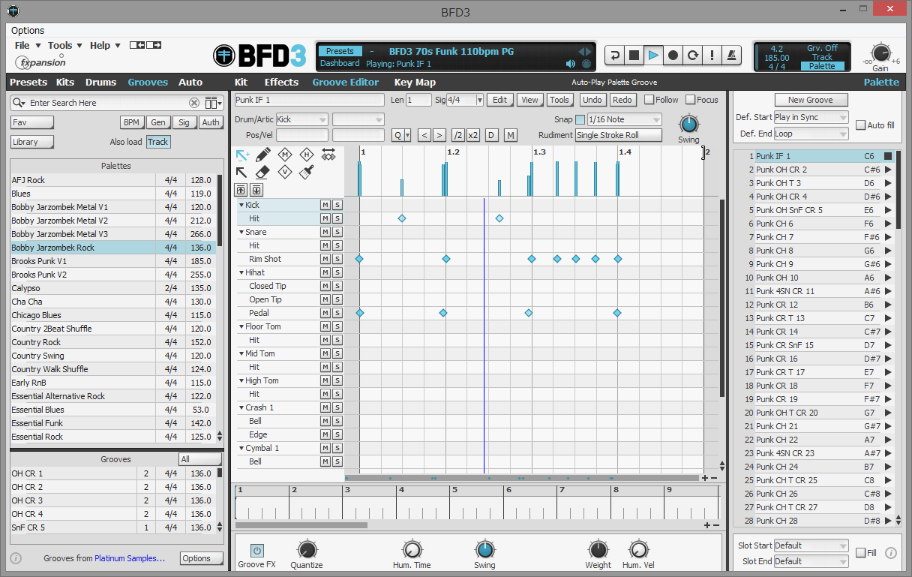Click the New Groove button
912x577 pixels.
pos(811,100)
